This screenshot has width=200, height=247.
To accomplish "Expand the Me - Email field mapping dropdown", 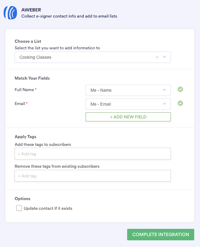I will coord(123,104).
